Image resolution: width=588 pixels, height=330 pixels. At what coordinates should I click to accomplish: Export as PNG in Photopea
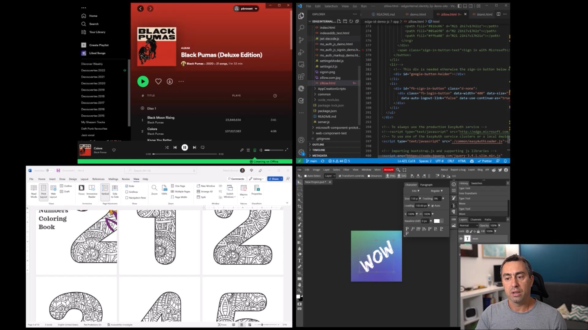(x=390, y=176)
